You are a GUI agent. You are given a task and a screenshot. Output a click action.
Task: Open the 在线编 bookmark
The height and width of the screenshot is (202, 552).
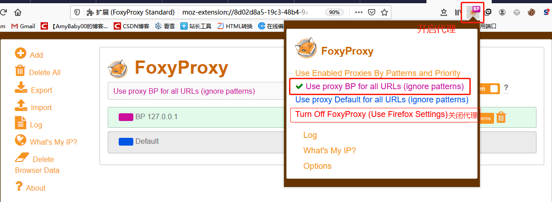tap(271, 26)
